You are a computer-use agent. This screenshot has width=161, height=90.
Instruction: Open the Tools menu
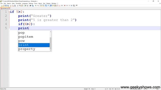click(x=36, y=3)
